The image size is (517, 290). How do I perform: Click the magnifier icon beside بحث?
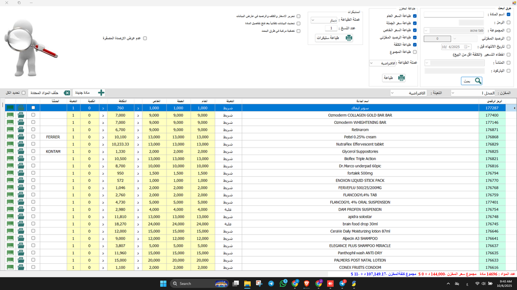[x=478, y=81]
